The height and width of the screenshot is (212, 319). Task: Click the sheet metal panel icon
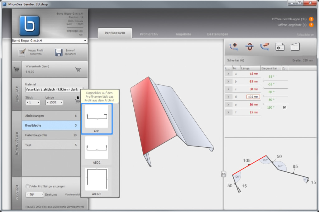click(x=295, y=47)
